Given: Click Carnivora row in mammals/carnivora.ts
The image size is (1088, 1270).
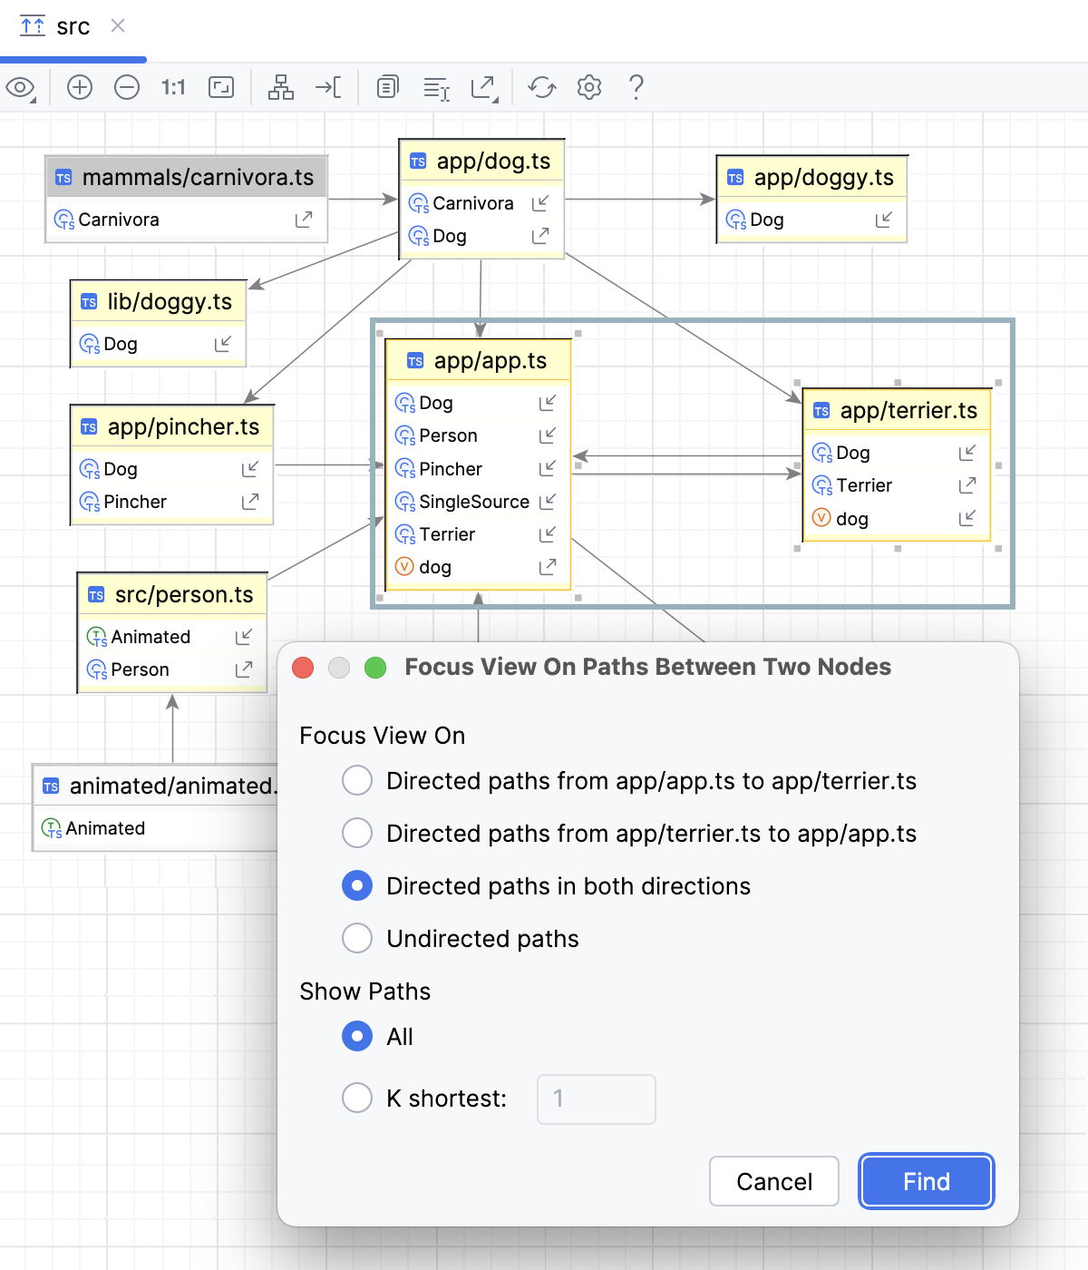Looking at the screenshot, I should click(187, 220).
